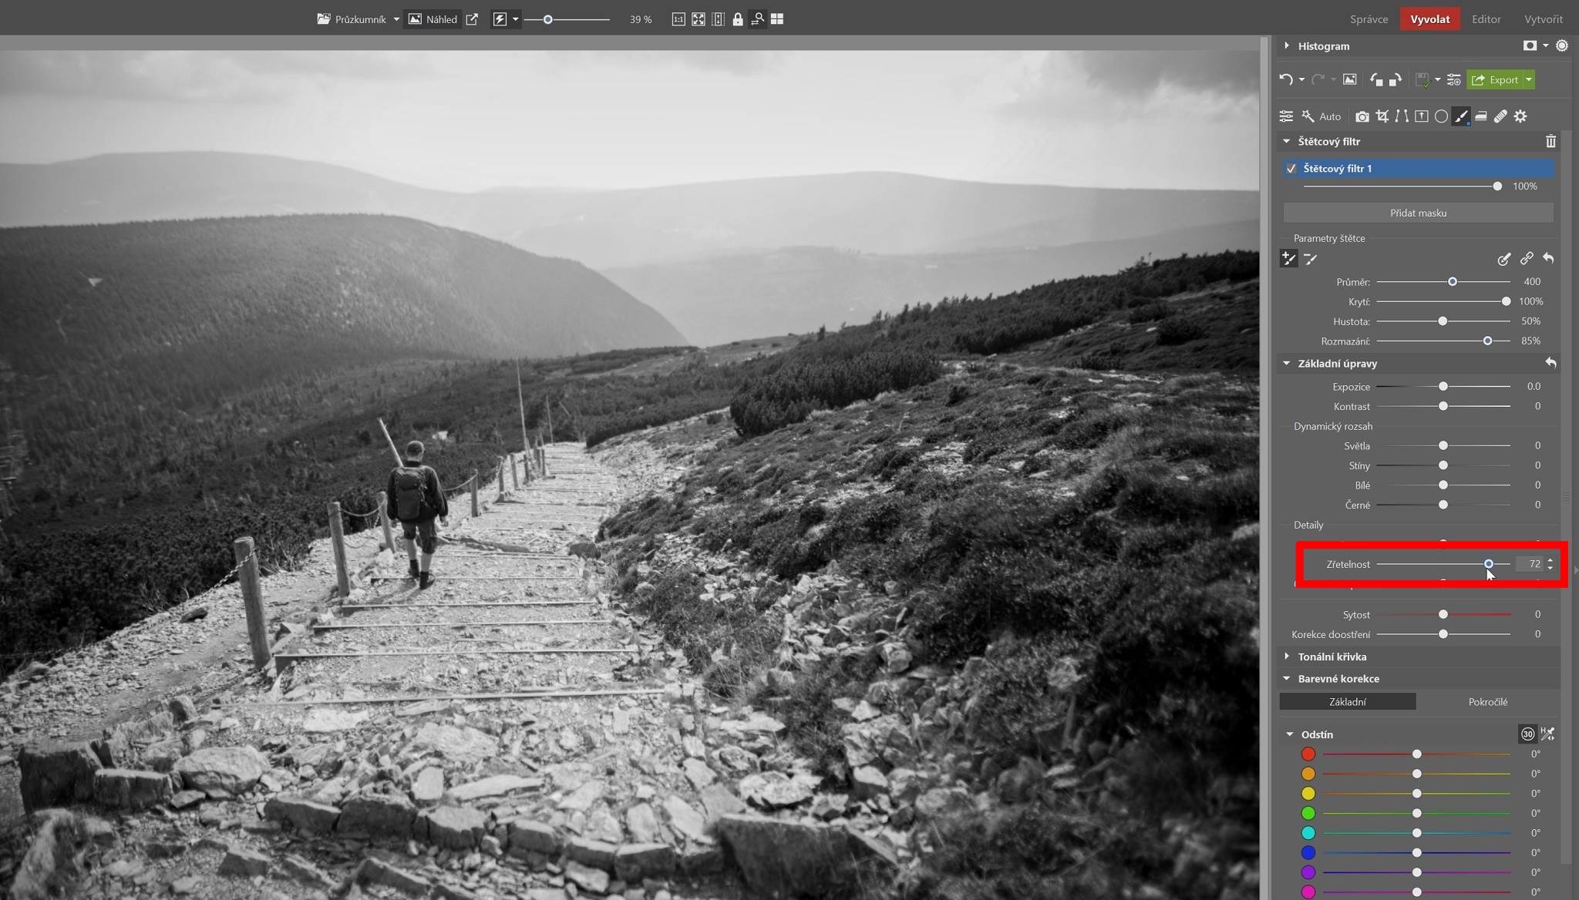Reset Základní úpravy adjustments
Image resolution: width=1579 pixels, height=900 pixels.
pos(1550,363)
